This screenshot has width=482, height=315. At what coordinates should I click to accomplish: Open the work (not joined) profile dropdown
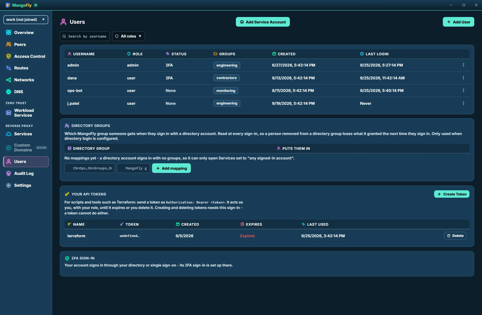[x=26, y=20]
